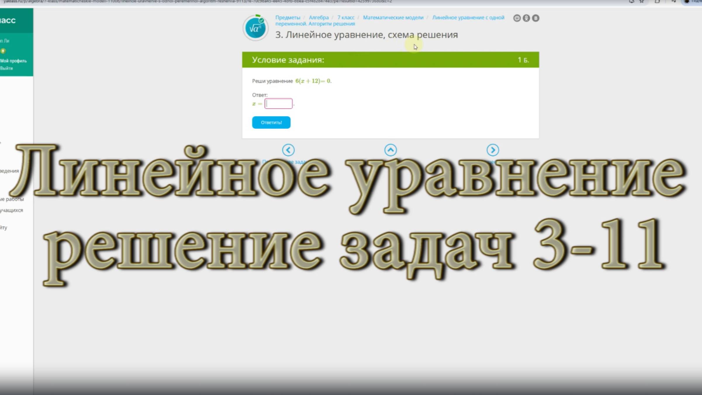This screenshot has height=395, width=702.
Task: Click the up arrow to task list
Action: (x=390, y=150)
